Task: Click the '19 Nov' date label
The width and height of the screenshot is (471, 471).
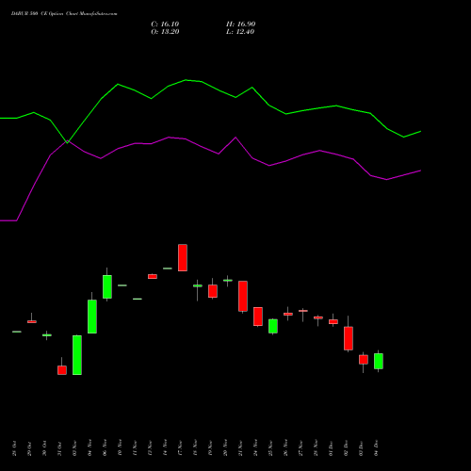Action: [x=210, y=447]
